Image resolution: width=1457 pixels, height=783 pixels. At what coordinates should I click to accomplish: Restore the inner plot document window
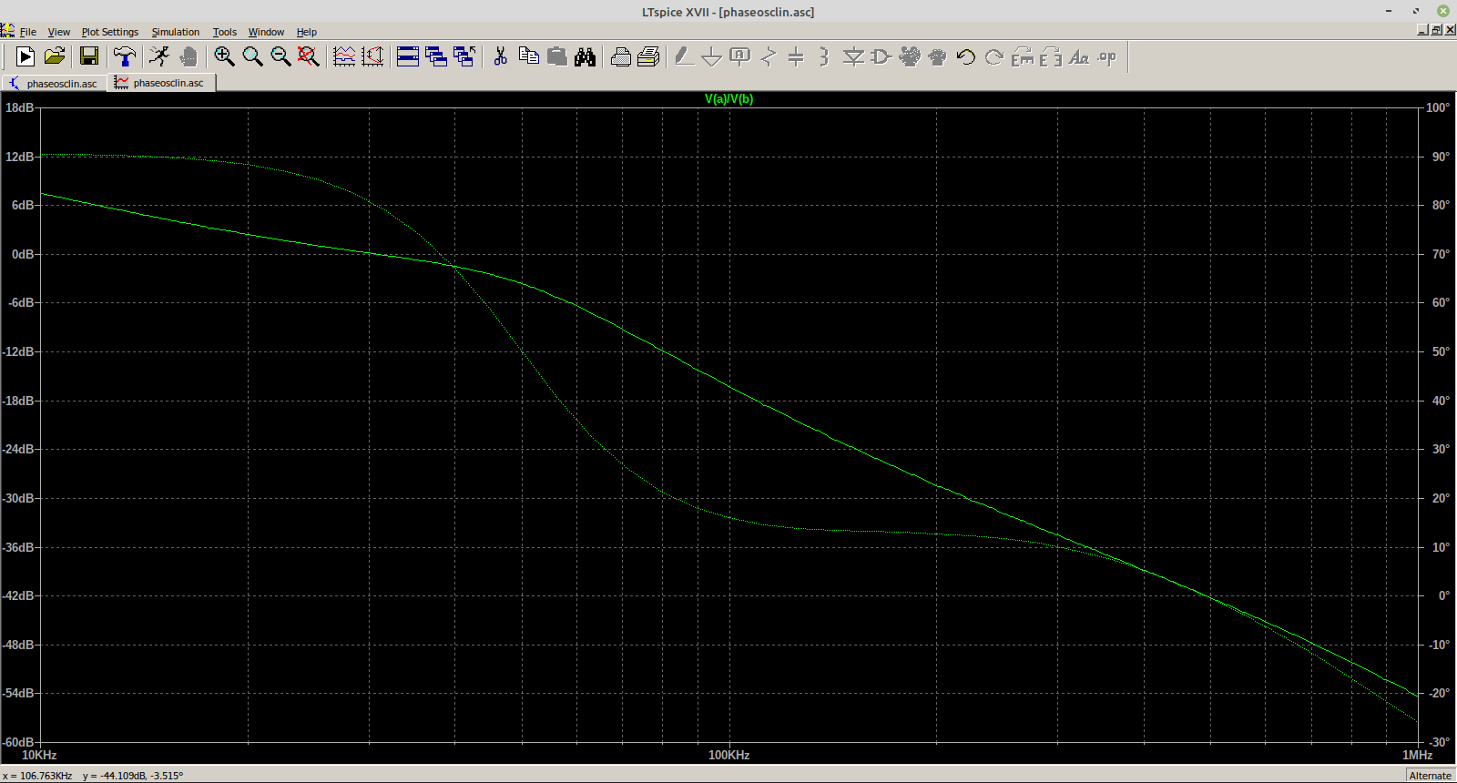click(x=1436, y=30)
